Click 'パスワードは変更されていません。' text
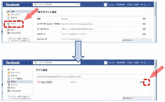Viewport: 165px width, 102px height. [x=74, y=34]
